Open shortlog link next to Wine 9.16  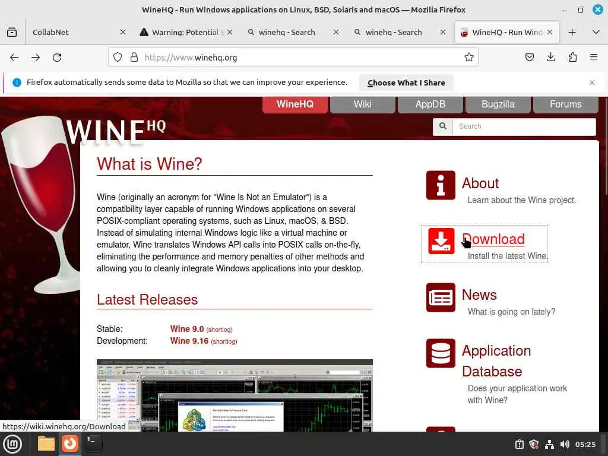(224, 341)
